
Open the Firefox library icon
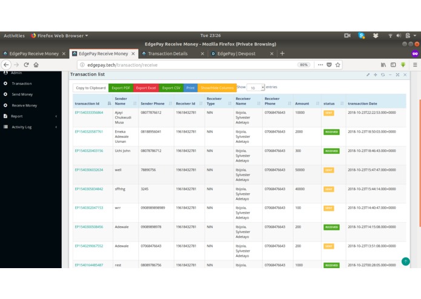(383, 65)
